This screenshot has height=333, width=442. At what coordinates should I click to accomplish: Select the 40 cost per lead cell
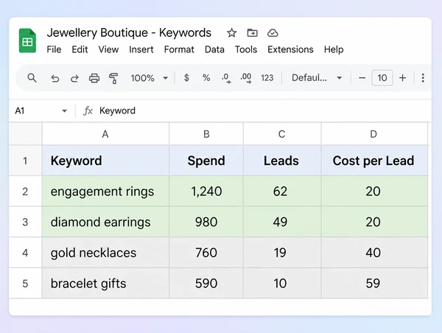coord(374,253)
